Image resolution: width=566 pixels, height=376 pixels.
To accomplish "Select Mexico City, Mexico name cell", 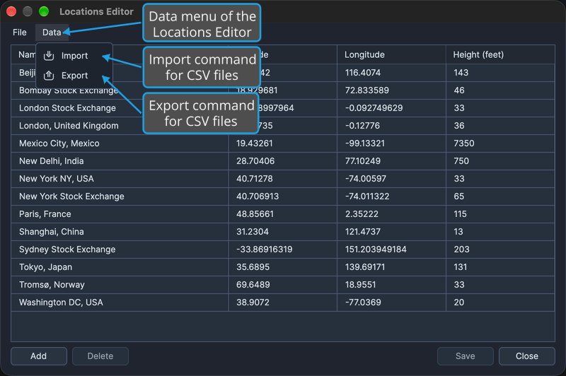I will tap(120, 143).
